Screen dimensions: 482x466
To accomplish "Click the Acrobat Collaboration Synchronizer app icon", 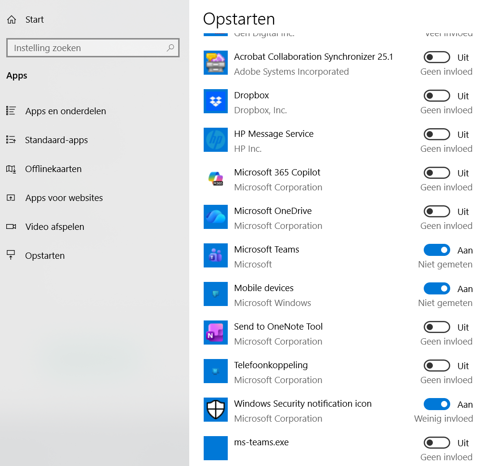I will point(216,63).
